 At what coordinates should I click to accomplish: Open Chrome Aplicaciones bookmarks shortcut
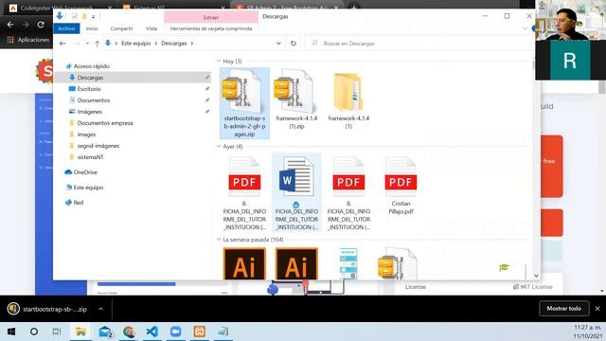click(x=28, y=40)
